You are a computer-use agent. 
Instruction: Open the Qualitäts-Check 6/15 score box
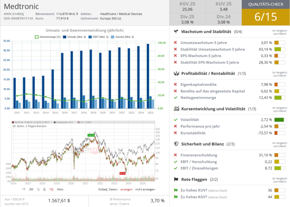coord(265,13)
